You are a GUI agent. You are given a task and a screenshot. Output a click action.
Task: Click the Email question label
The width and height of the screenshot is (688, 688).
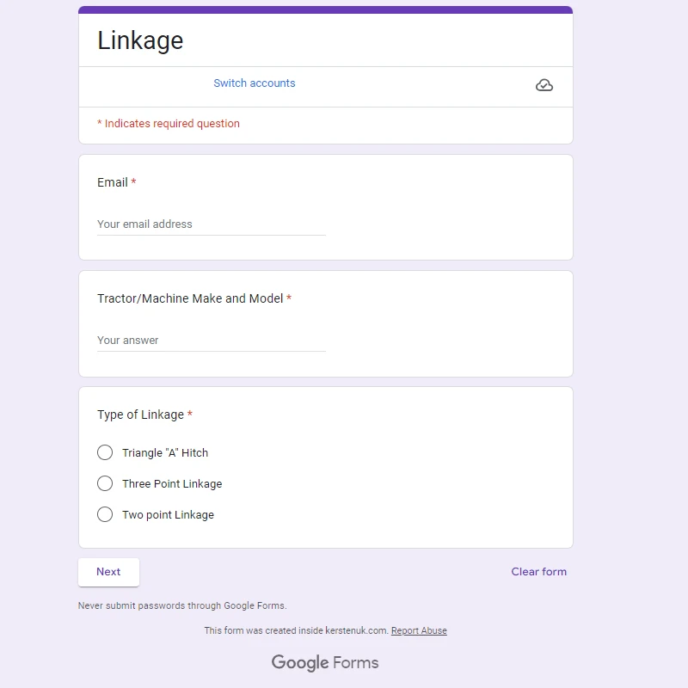113,182
